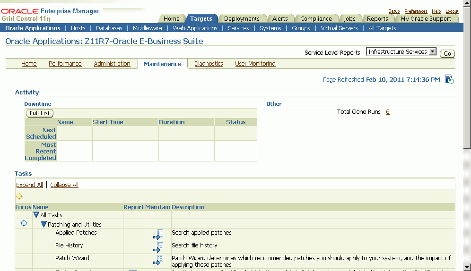Open Applied Patches maintain icon
Screen dimensions: 471x271
tap(158, 235)
